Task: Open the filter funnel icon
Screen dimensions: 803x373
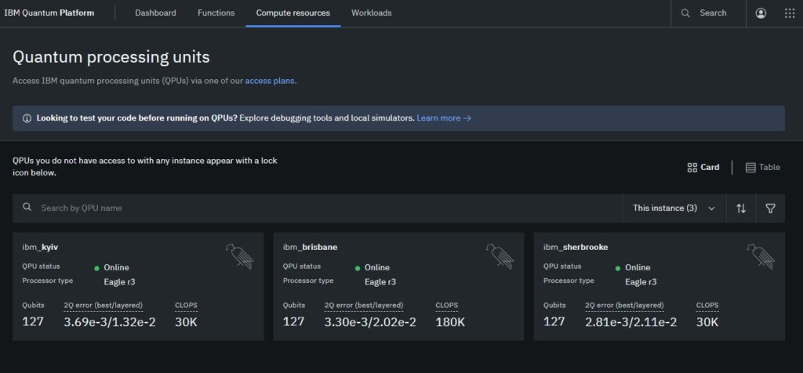Action: 770,208
